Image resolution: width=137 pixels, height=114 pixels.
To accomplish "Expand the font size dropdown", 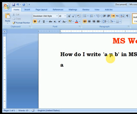I will pyautogui.click(x=65, y=16).
